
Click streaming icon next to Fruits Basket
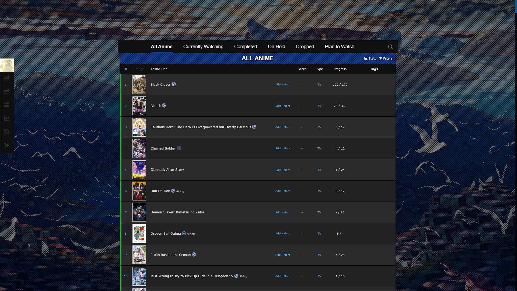[x=194, y=255]
